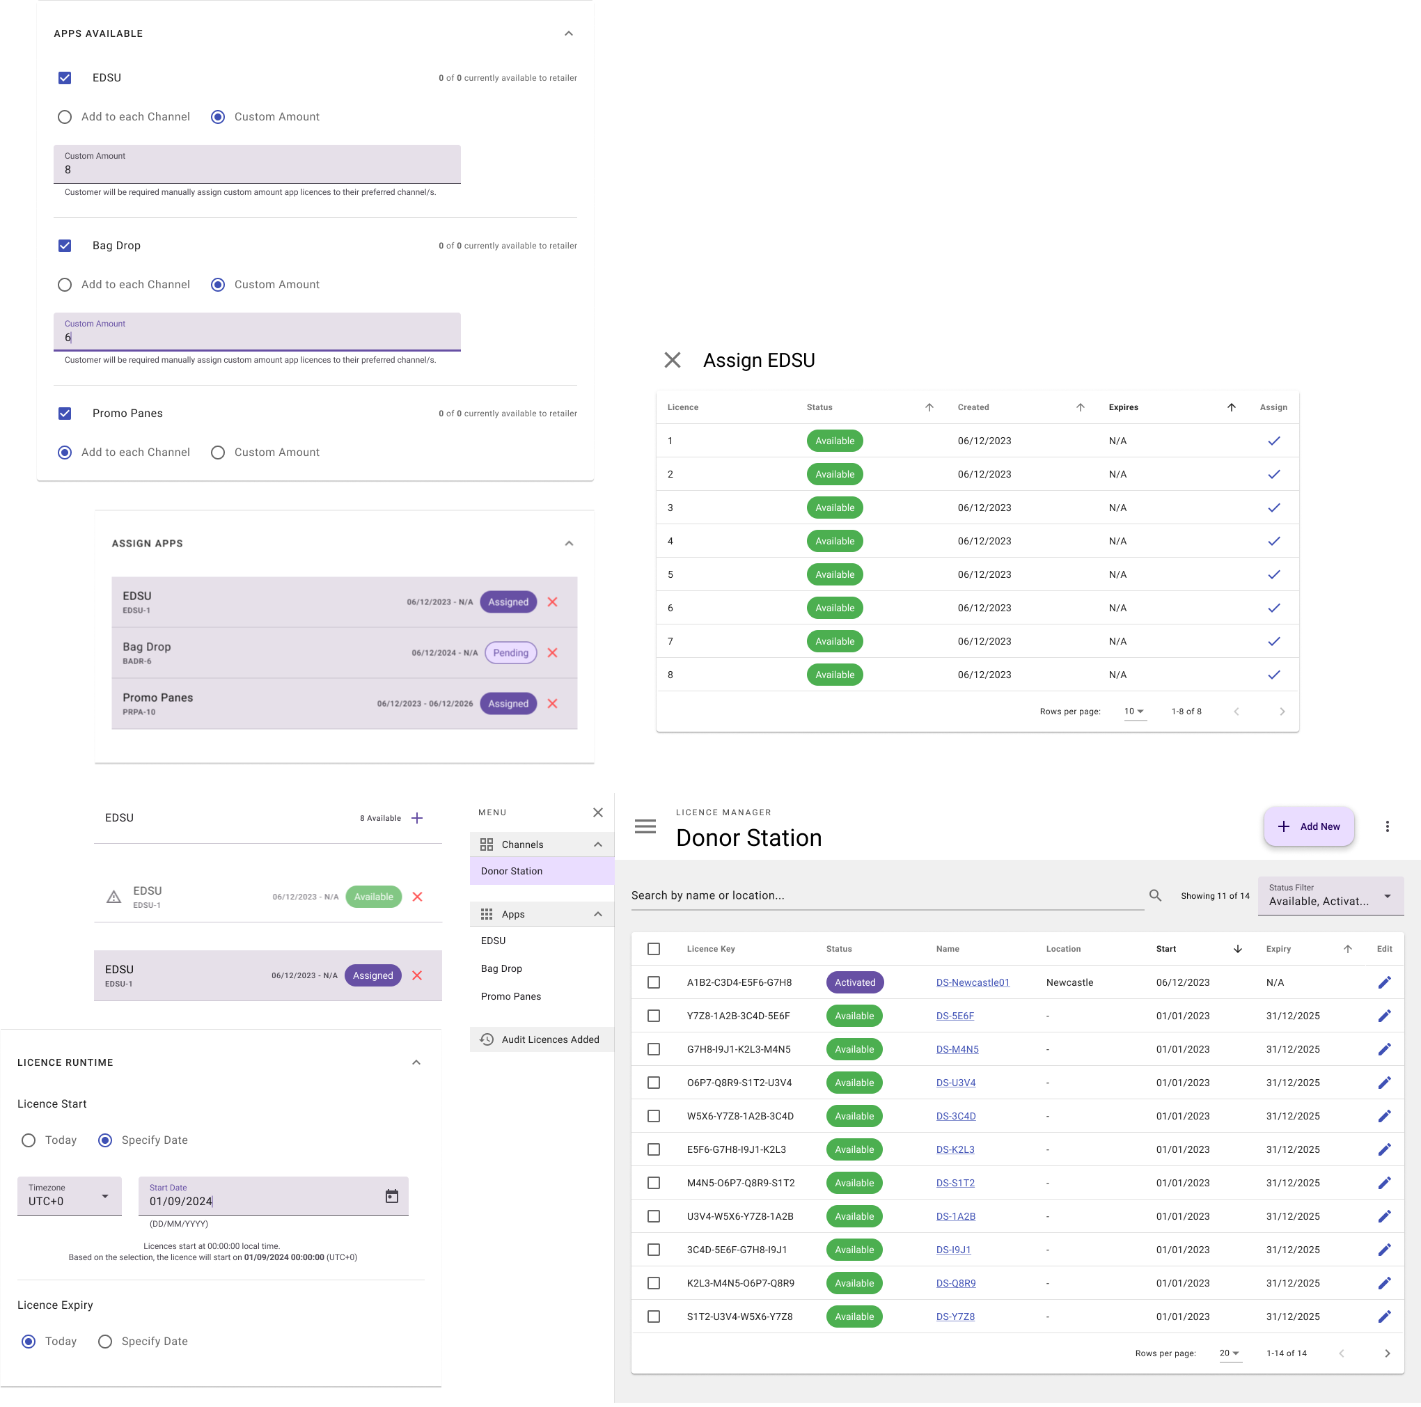Image resolution: width=1421 pixels, height=1407 pixels.
Task: Go to next page of licences
Action: [1387, 1353]
